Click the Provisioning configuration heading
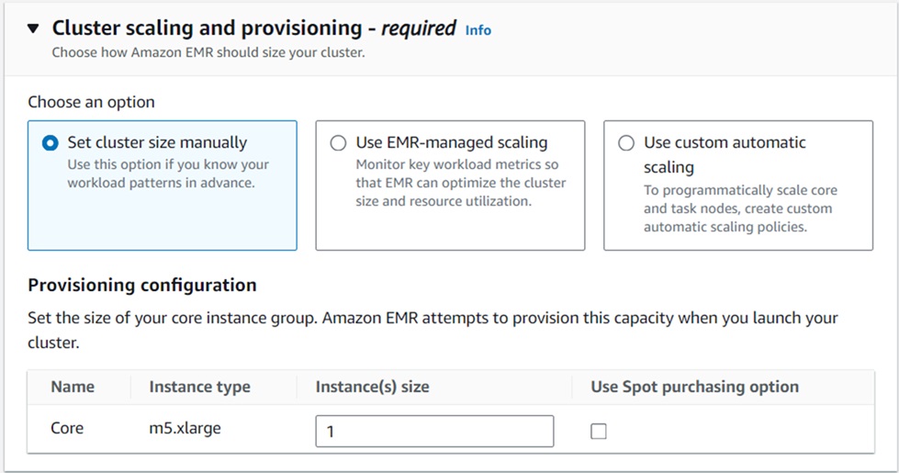 pos(142,285)
